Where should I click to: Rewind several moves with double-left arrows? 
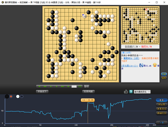(45, 86)
